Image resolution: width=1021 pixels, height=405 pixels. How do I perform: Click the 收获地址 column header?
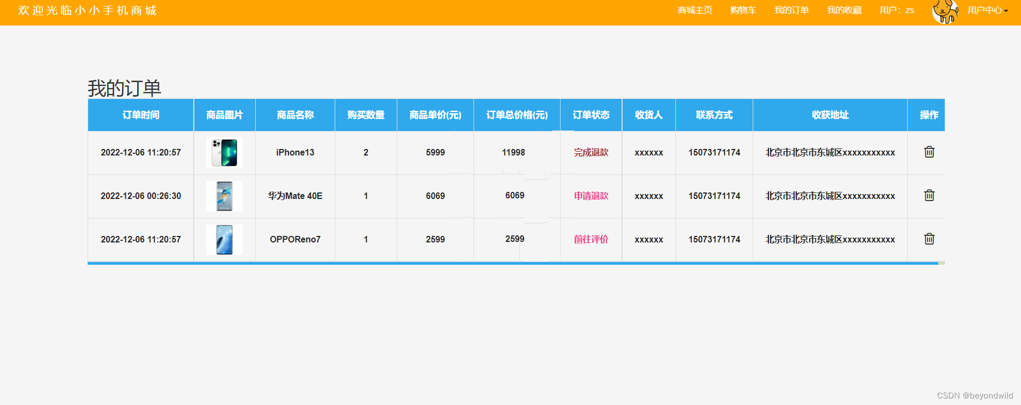pyautogui.click(x=831, y=115)
